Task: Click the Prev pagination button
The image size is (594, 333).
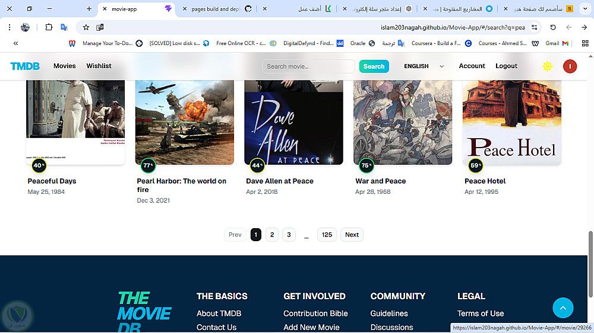Action: 235,235
